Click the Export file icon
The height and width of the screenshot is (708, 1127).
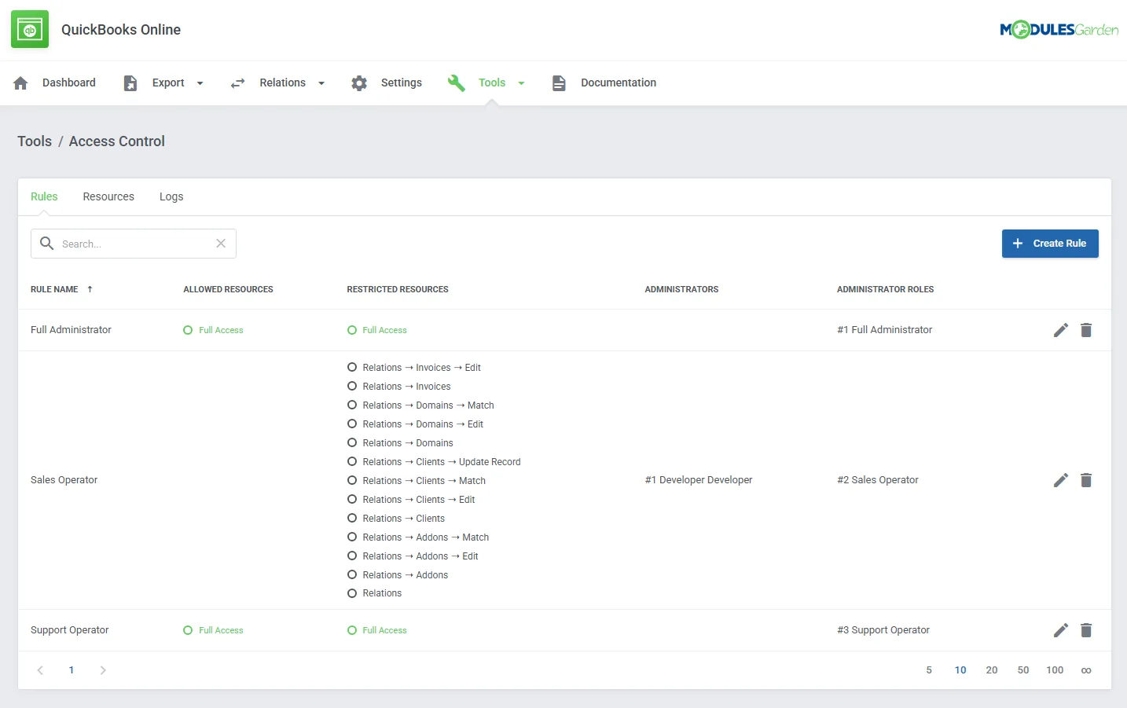[130, 83]
